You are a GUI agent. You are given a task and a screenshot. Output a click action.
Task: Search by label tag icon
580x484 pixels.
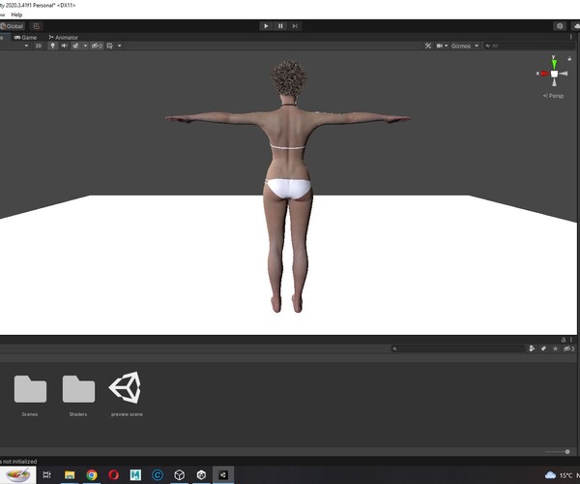tap(543, 348)
